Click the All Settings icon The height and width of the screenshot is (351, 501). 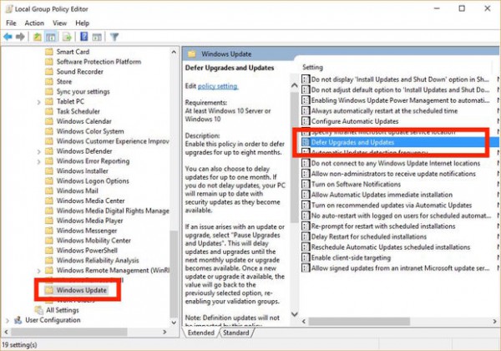[39, 310]
